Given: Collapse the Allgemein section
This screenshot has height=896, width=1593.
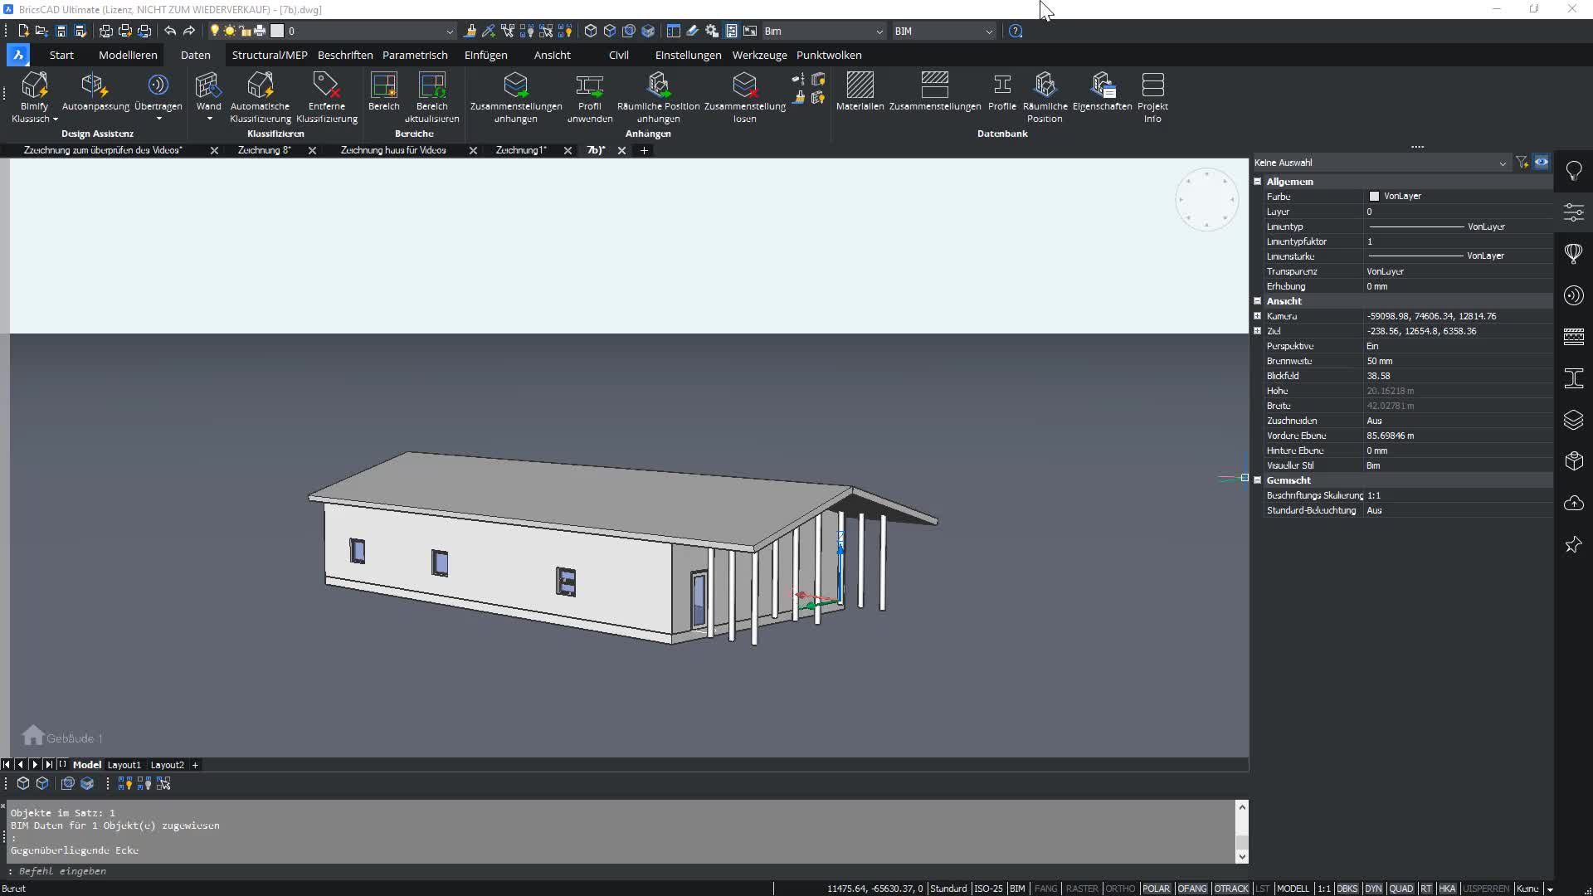Looking at the screenshot, I should [1257, 181].
